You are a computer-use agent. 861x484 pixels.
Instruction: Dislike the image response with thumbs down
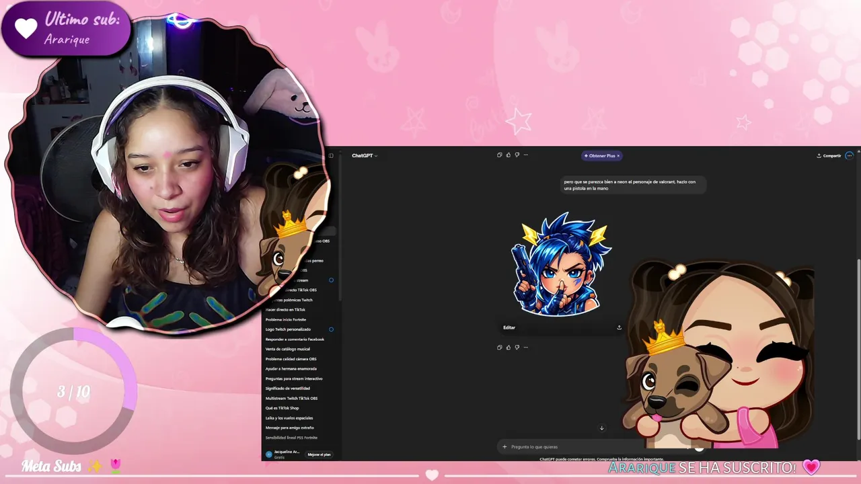point(517,347)
